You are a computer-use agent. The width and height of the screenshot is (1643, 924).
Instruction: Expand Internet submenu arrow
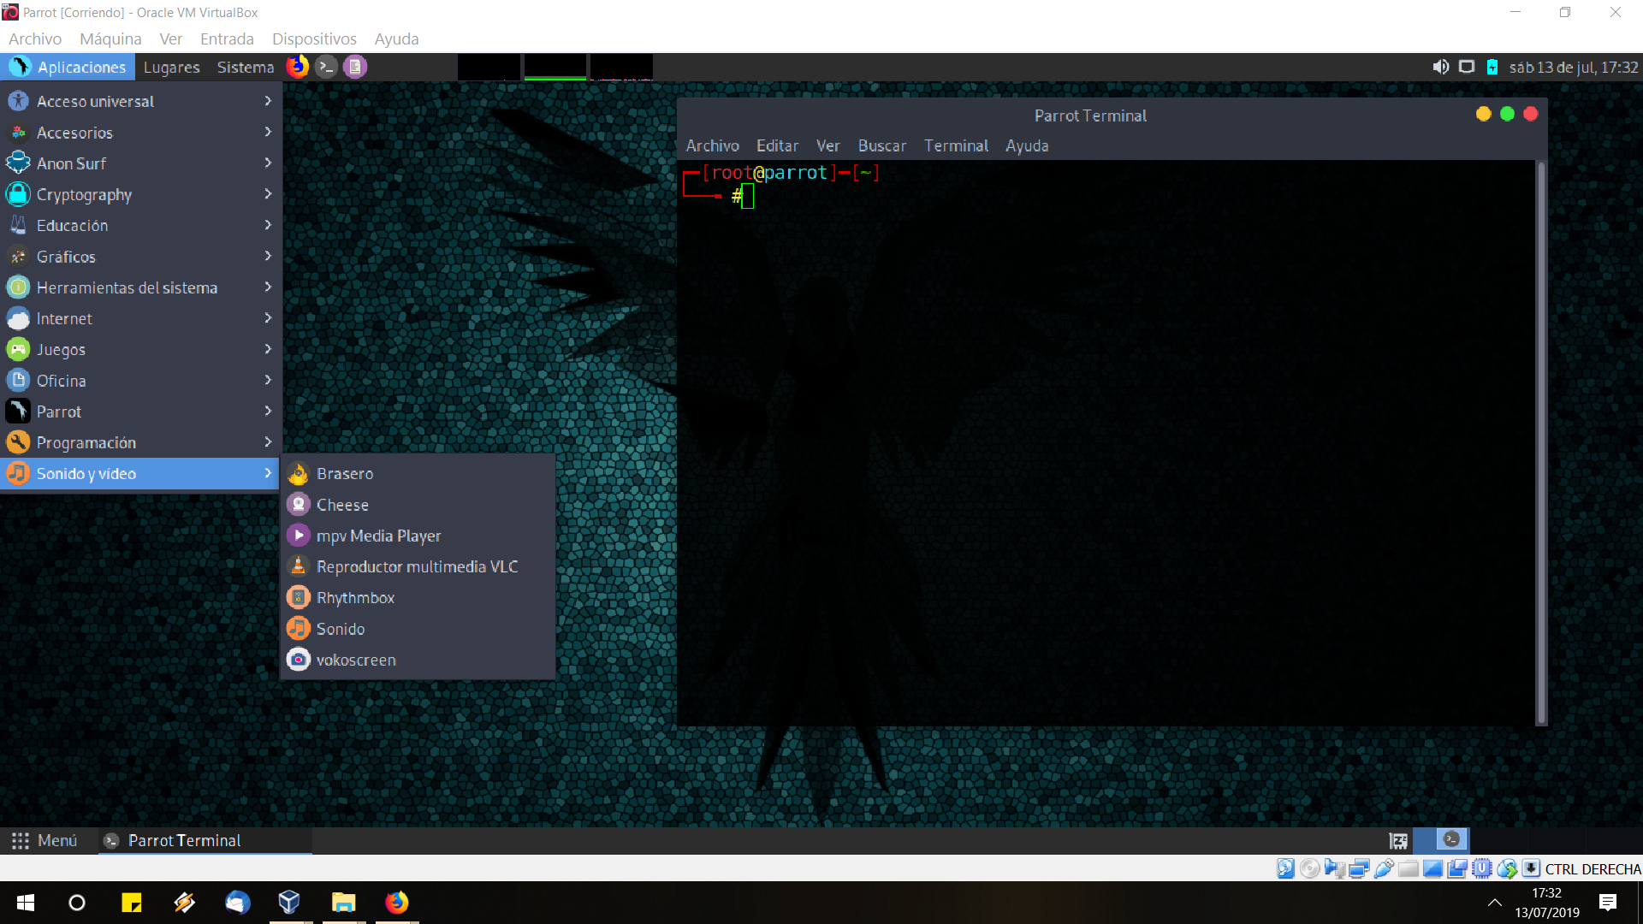(268, 317)
